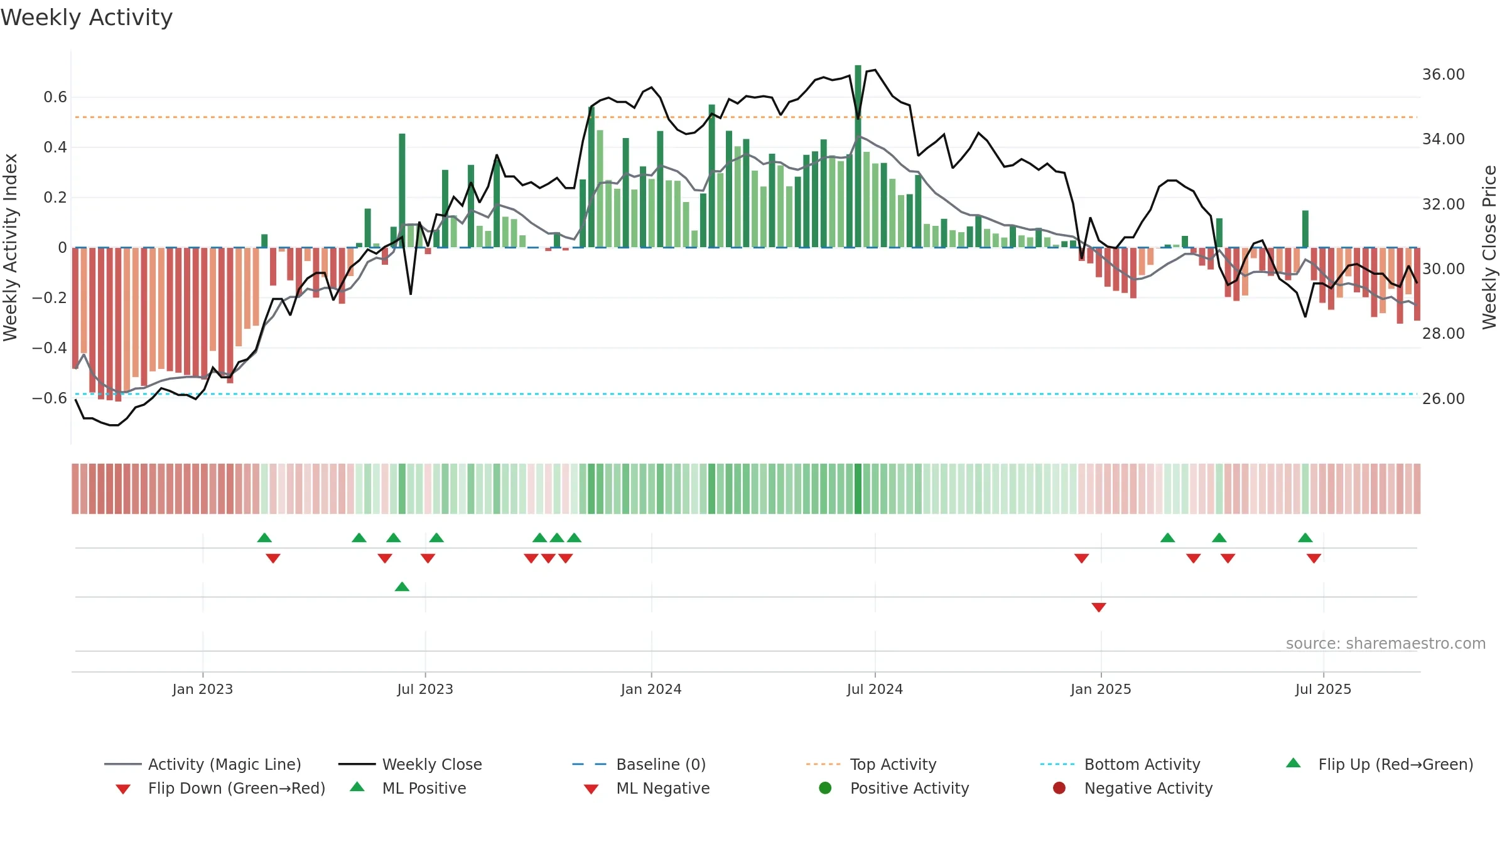Toggle Weekly Close legend entry
This screenshot has width=1507, height=847.
410,764
